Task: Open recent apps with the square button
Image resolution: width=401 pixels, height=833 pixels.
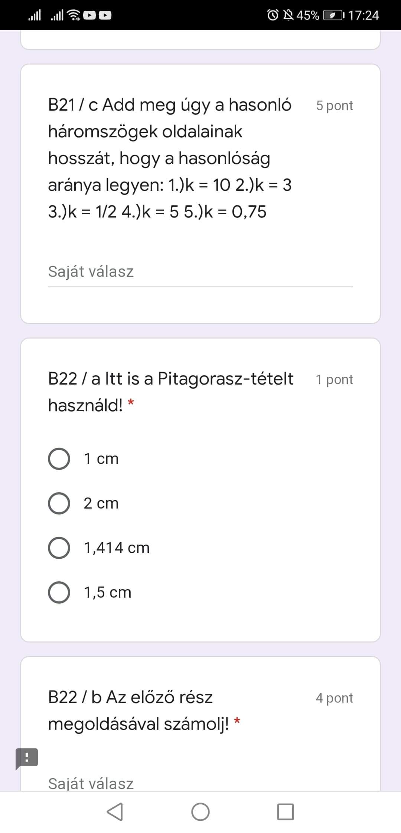Action: [x=285, y=811]
